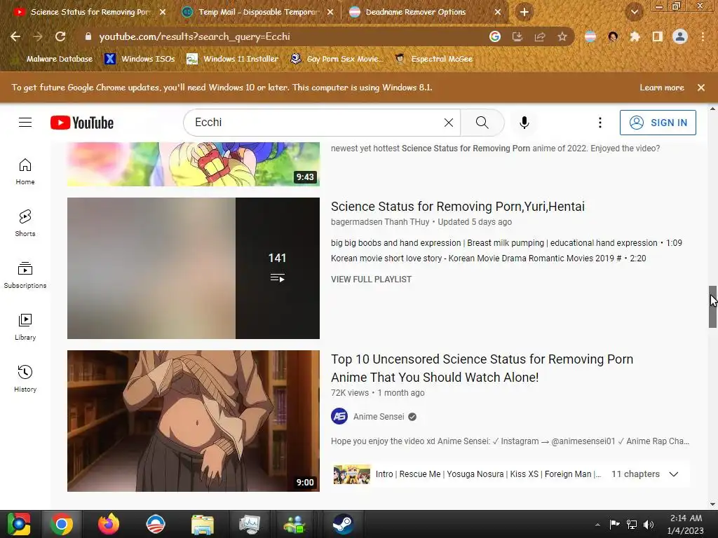Screen dimensions: 718x538
Task: Click the install app icon in address bar
Action: 517,36
